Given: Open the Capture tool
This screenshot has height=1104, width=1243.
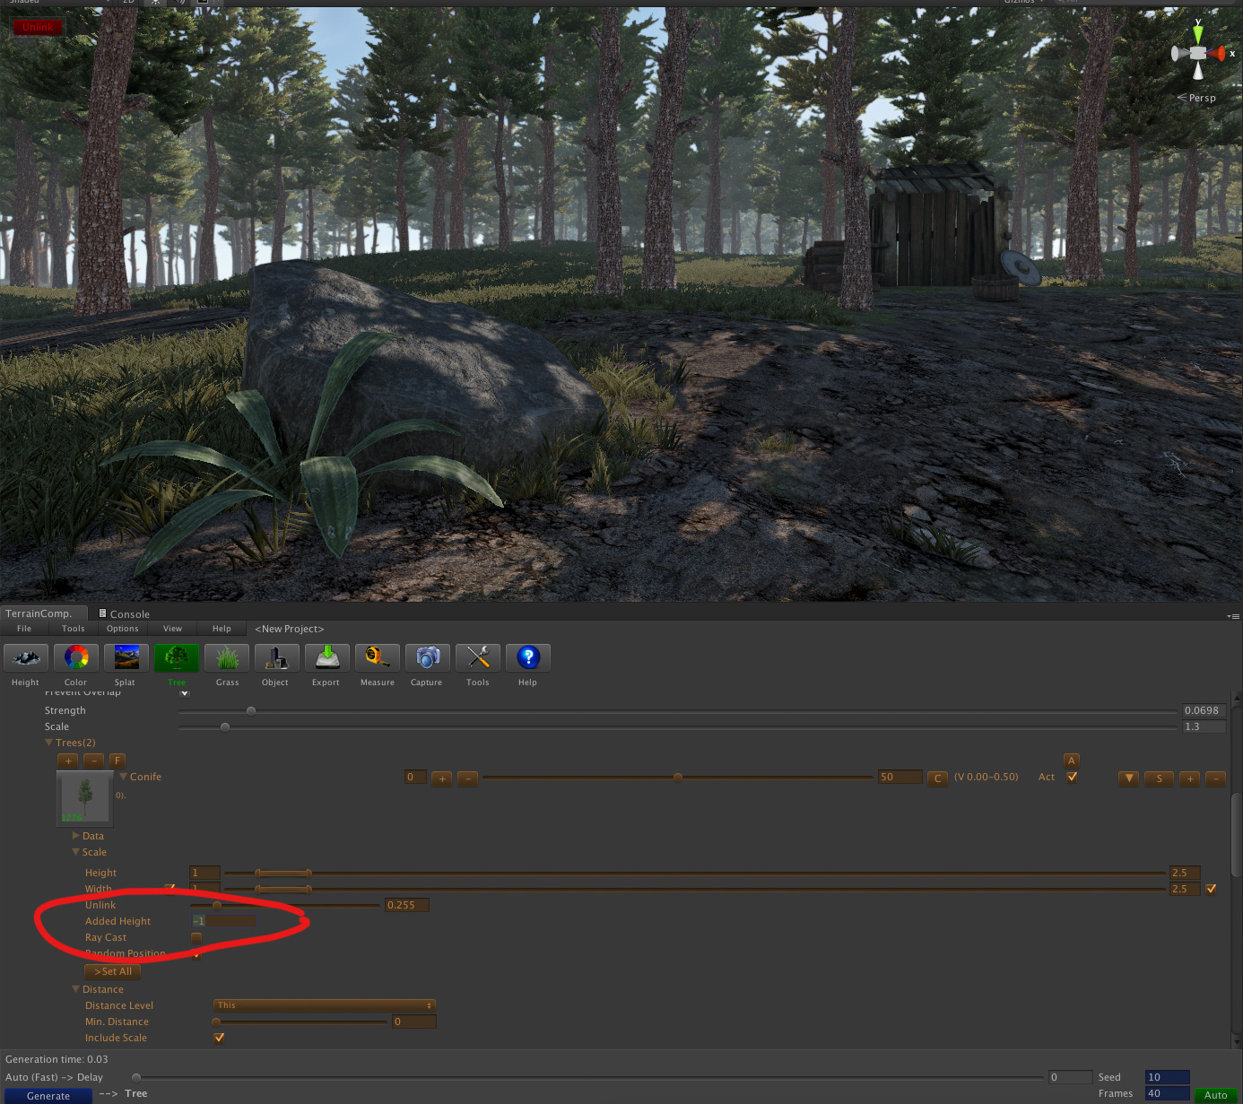Looking at the screenshot, I should 427,664.
